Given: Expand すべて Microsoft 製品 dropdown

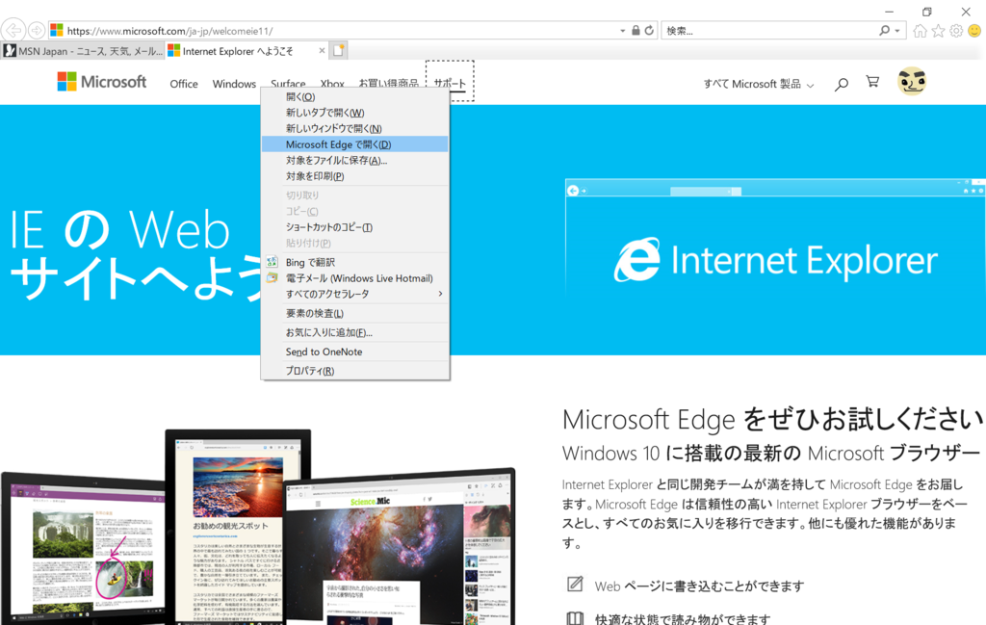Looking at the screenshot, I should 759,84.
